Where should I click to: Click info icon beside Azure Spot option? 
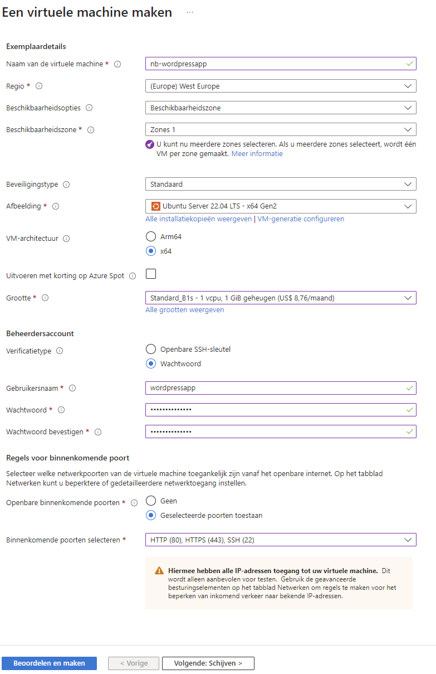pyautogui.click(x=133, y=276)
